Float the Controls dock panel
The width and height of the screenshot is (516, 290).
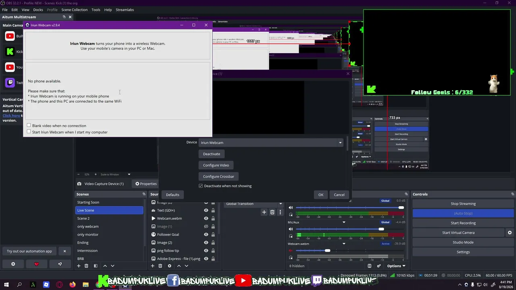[x=512, y=194]
